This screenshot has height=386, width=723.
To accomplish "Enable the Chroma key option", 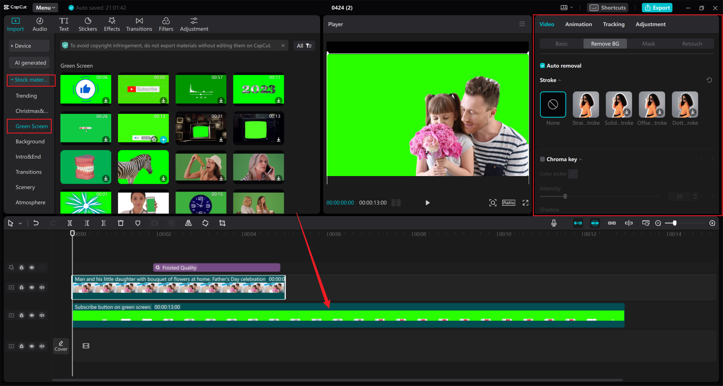I will [543, 159].
